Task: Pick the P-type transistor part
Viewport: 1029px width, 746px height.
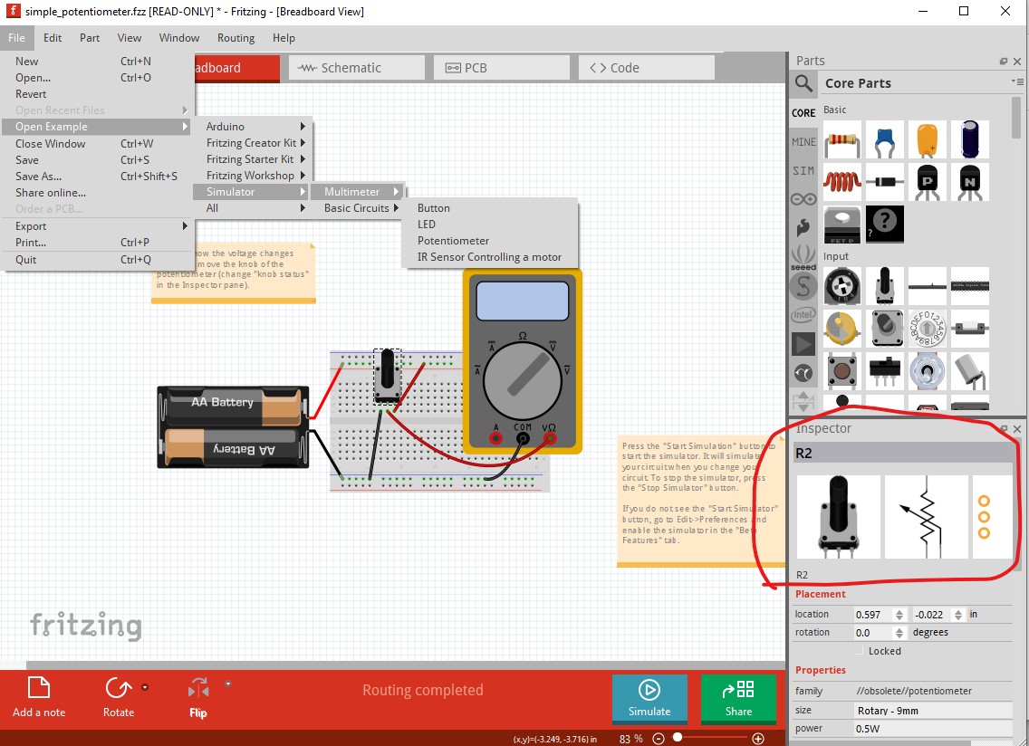Action: 928,182
